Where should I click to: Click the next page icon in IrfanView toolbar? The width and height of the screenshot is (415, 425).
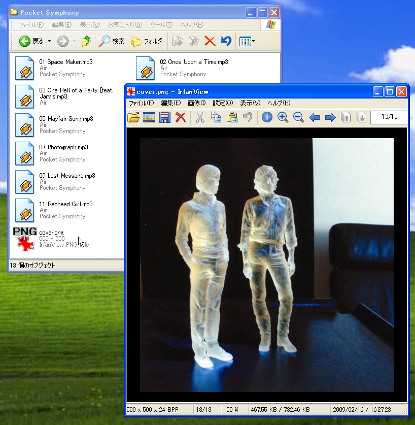coord(362,117)
